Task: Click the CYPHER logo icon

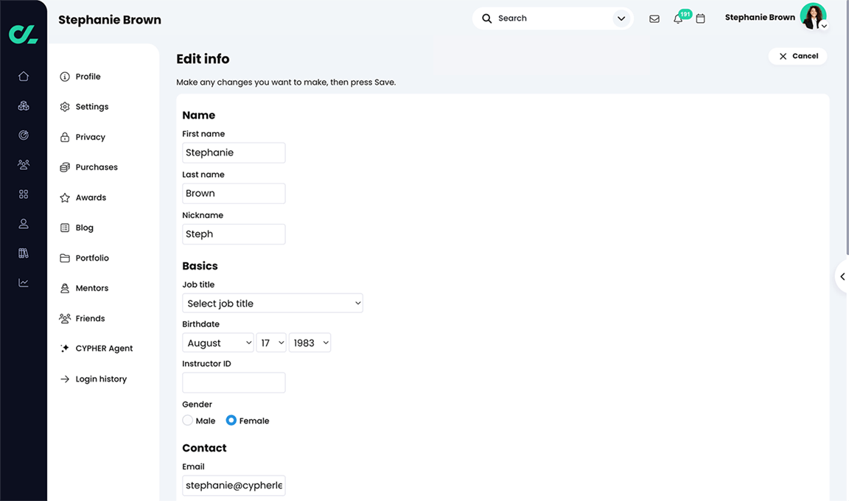Action: (23, 34)
